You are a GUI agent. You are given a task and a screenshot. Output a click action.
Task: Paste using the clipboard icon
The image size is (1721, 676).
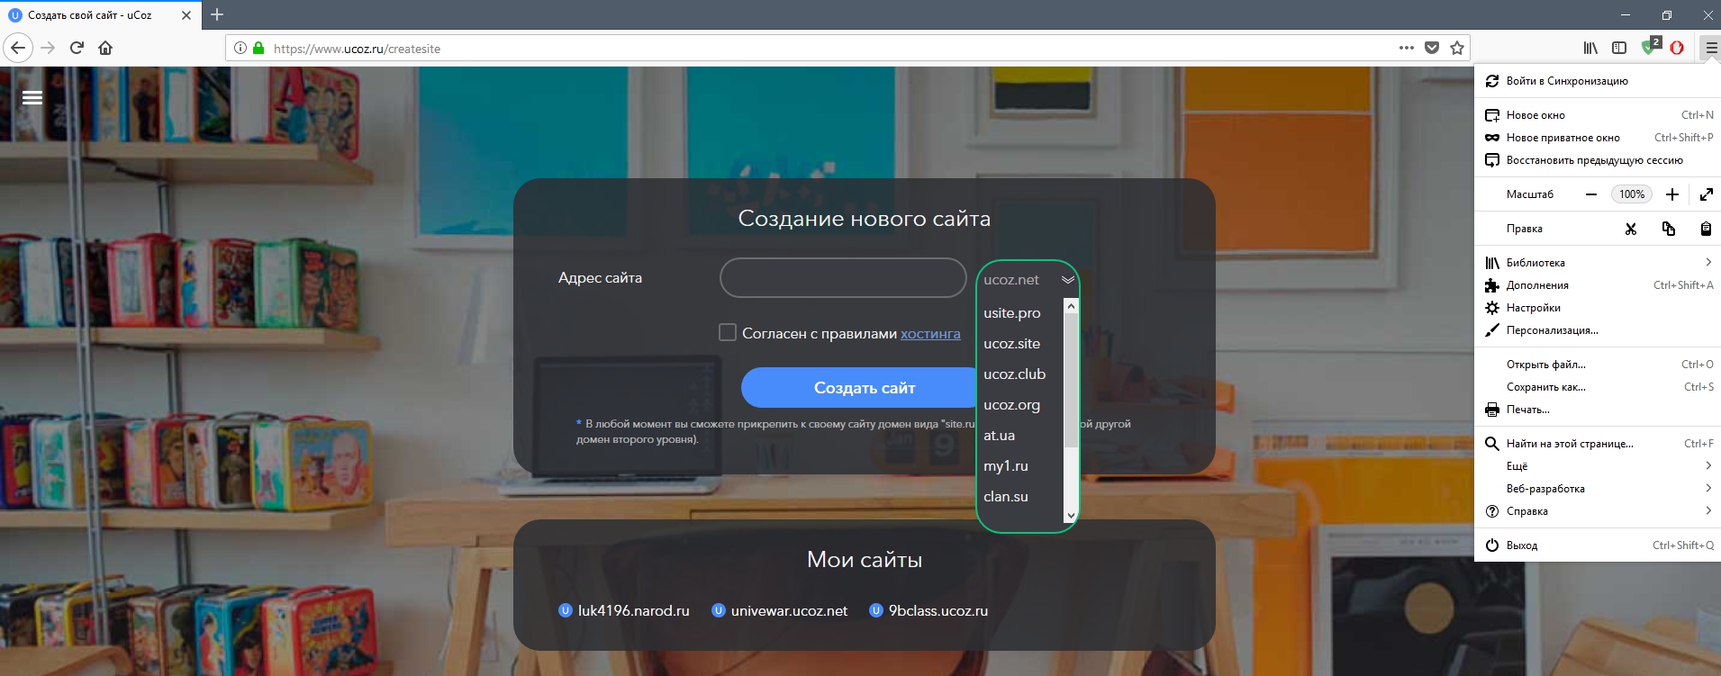pos(1706,229)
